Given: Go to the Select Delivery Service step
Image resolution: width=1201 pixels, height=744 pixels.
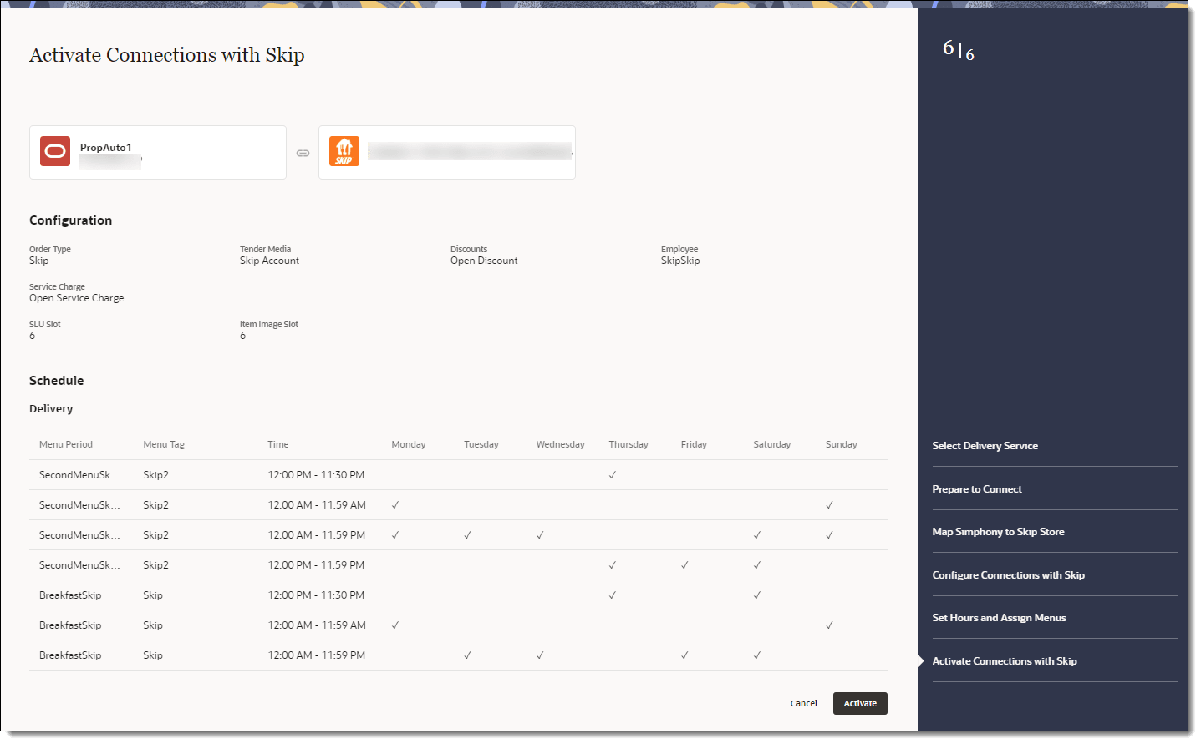Looking at the screenshot, I should point(985,446).
